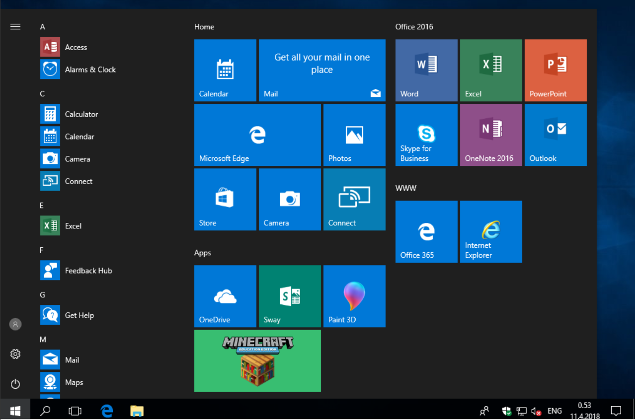
Task: Open the Paint 3D tile
Action: pyautogui.click(x=354, y=296)
